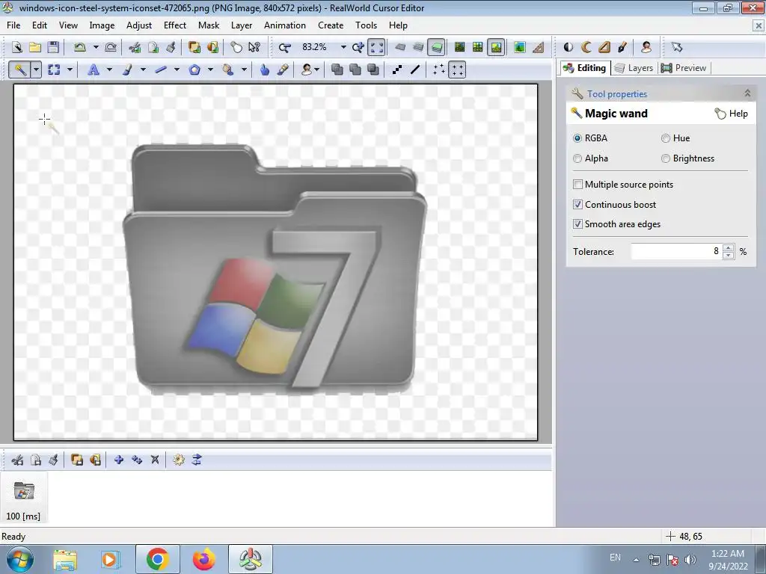The height and width of the screenshot is (574, 766).
Task: Open the Image menu
Action: click(x=102, y=25)
